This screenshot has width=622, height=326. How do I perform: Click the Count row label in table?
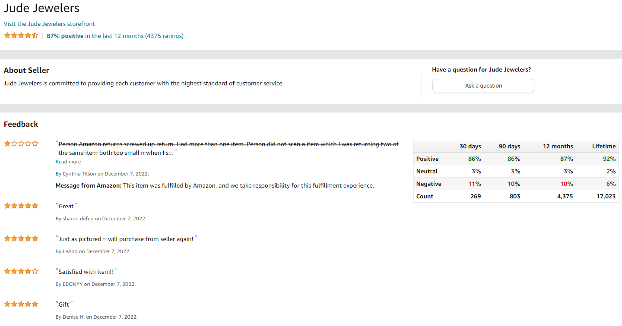[425, 196]
